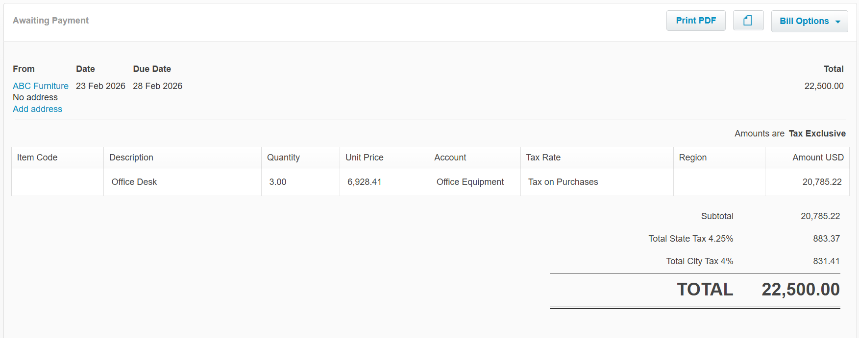Open the ABC Furniture contact link
This screenshot has width=859, height=338.
click(41, 86)
